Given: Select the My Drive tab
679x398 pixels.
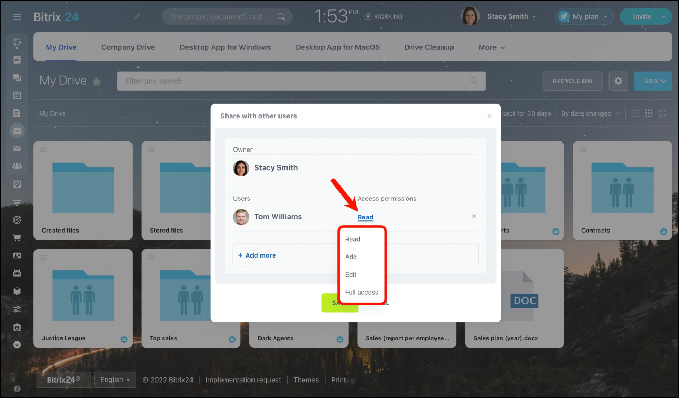Looking at the screenshot, I should click(61, 47).
